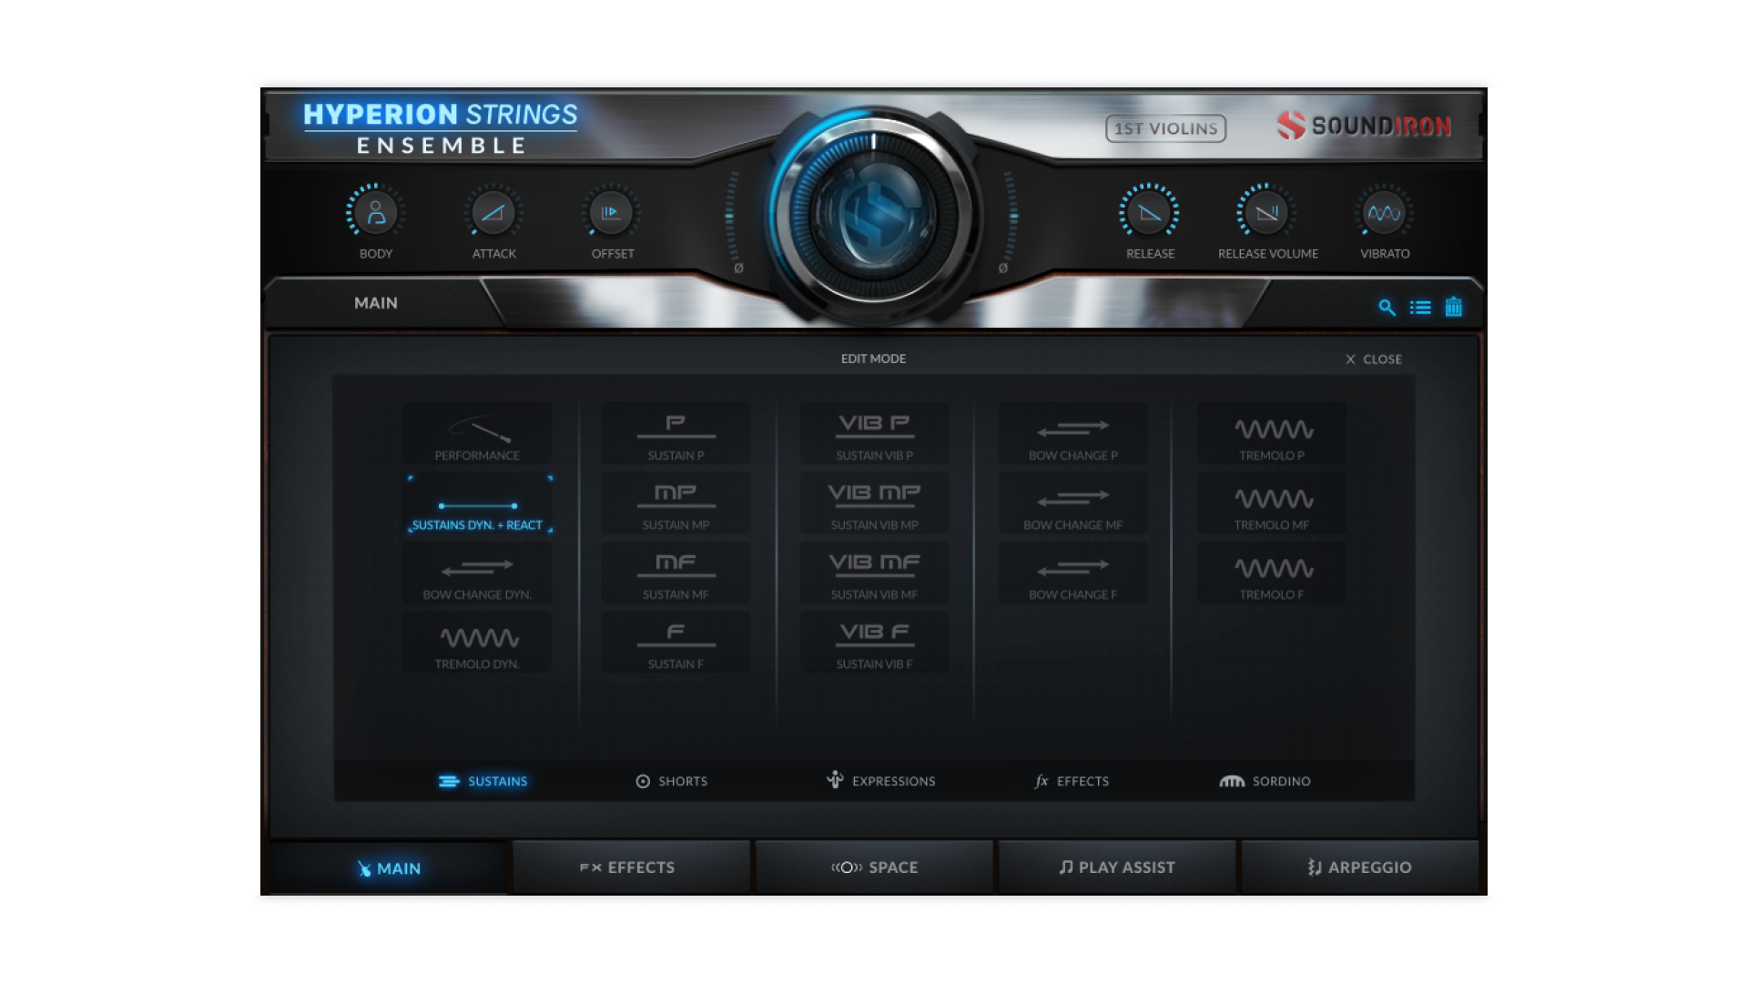
Task: Select the Sustain MP articulation
Action: 676,504
